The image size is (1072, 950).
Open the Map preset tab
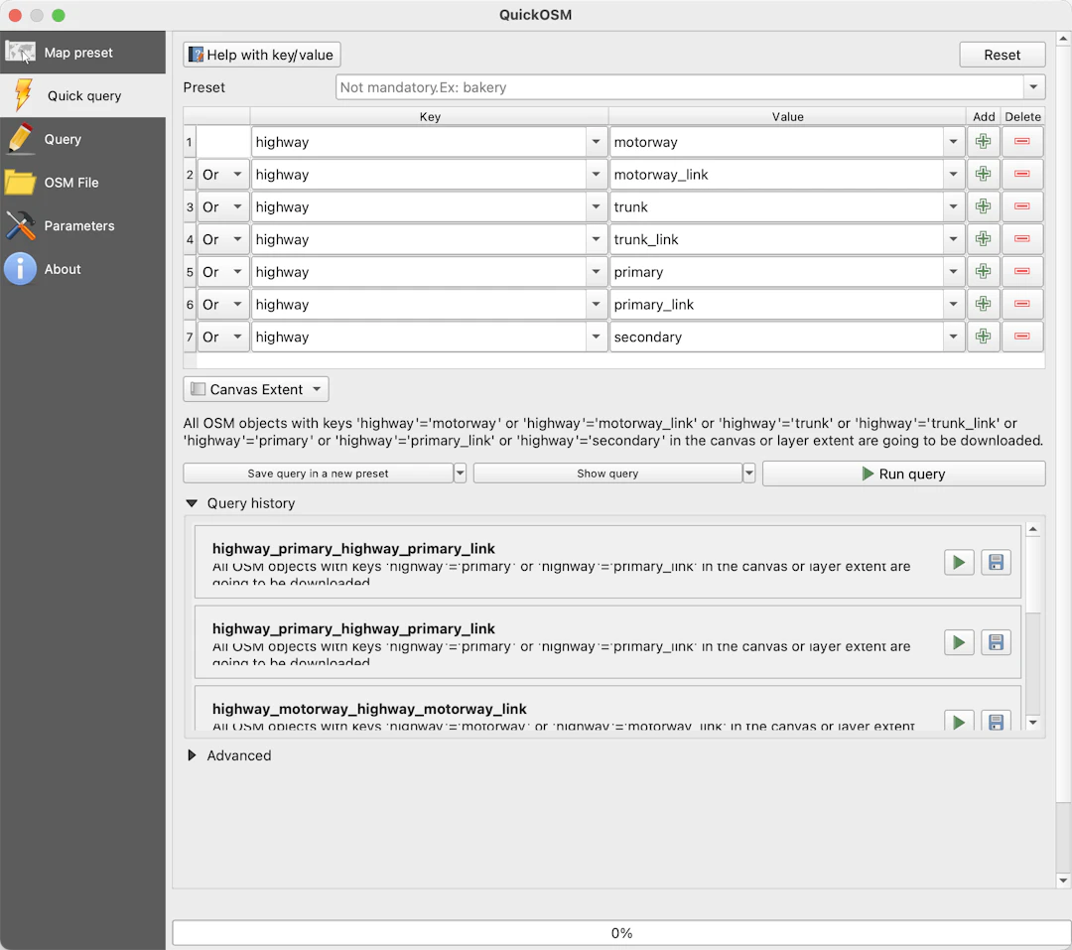[82, 52]
